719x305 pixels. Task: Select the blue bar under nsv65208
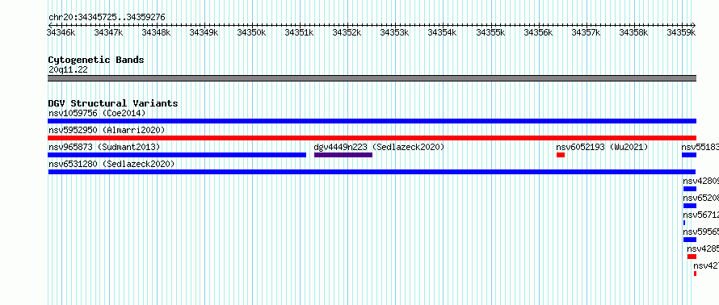click(690, 206)
